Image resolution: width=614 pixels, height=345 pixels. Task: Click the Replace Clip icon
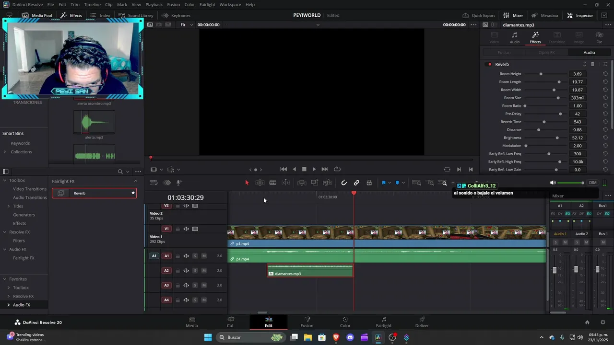point(328,183)
